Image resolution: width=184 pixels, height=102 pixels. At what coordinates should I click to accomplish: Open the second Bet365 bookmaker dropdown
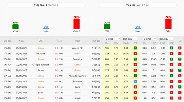point(150,39)
